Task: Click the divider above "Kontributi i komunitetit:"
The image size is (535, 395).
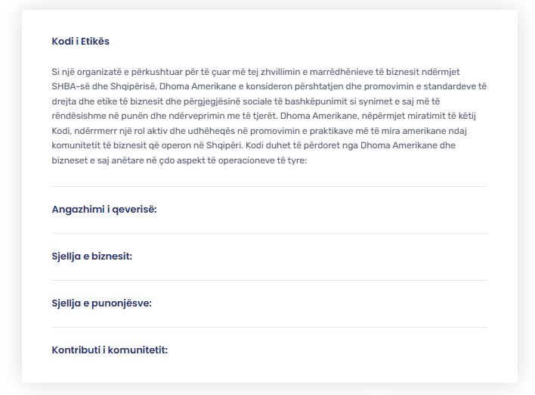Action: [x=270, y=327]
